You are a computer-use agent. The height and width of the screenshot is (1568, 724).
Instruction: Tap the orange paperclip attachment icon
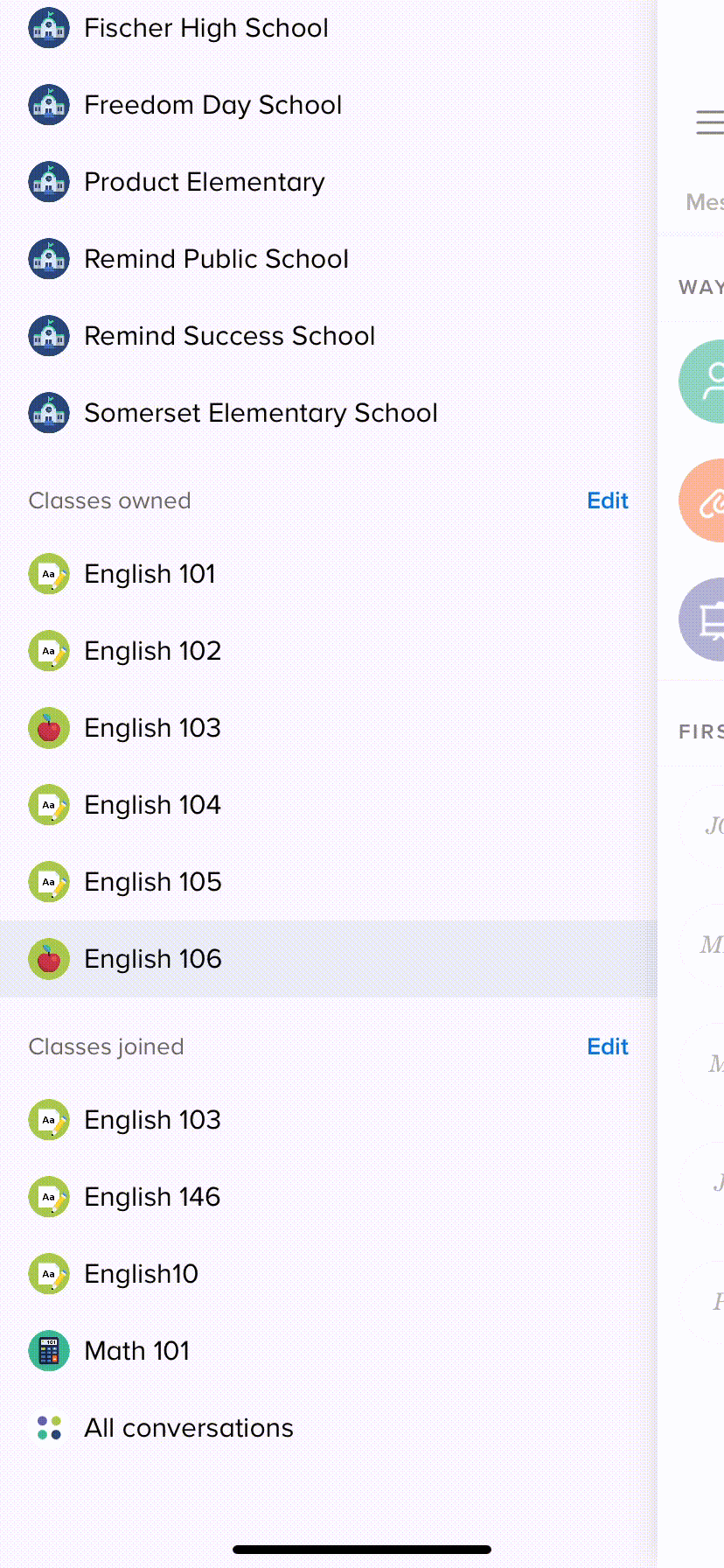click(704, 502)
